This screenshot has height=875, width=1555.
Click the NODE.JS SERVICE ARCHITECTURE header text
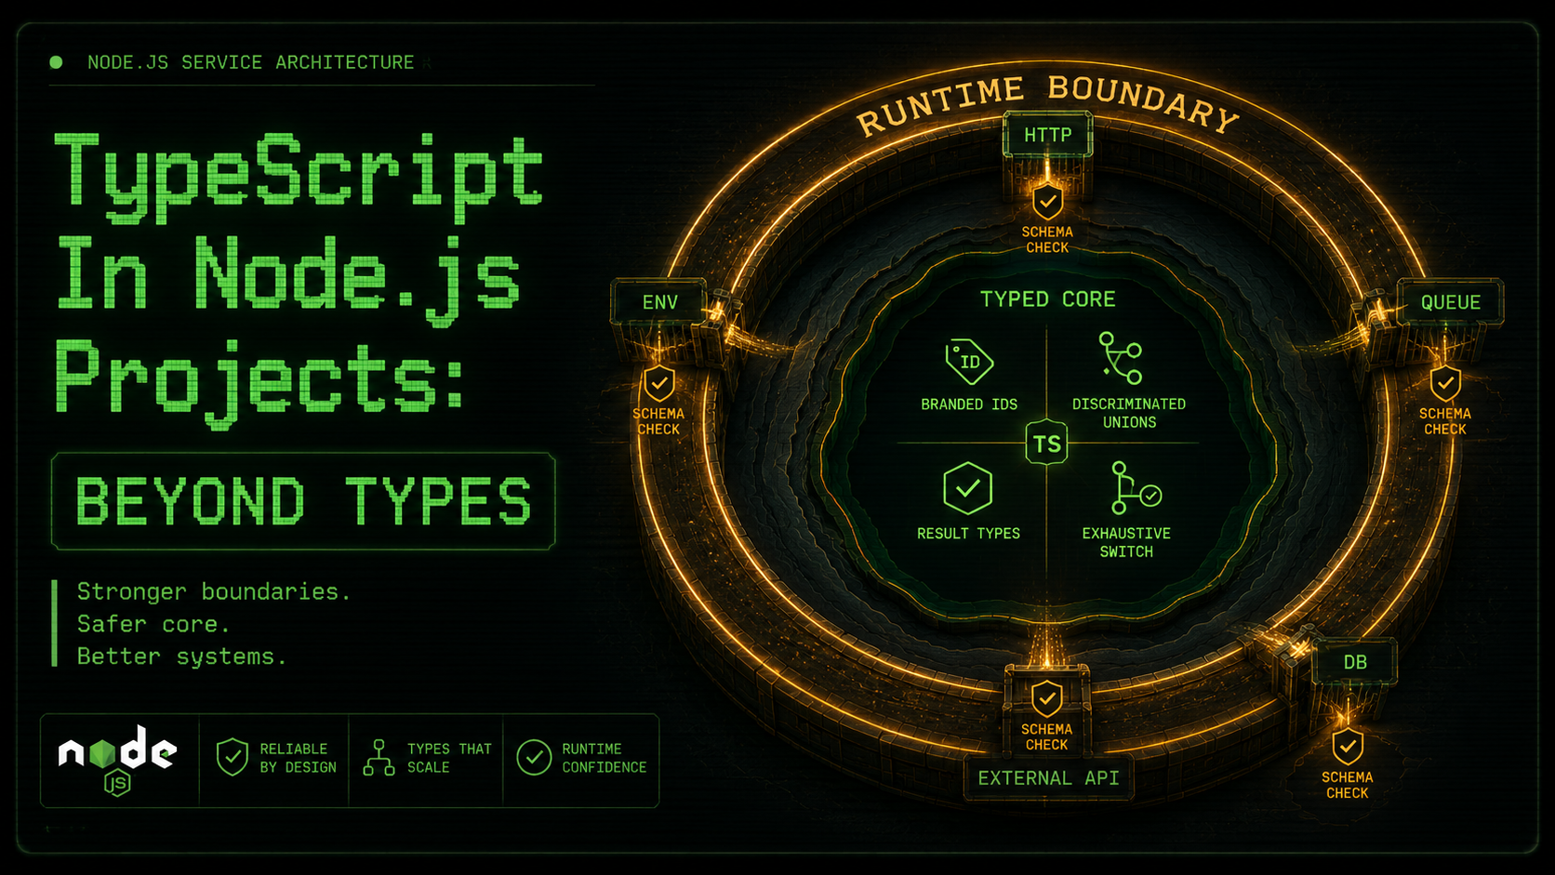250,62
